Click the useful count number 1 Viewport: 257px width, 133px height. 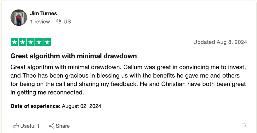point(38,126)
